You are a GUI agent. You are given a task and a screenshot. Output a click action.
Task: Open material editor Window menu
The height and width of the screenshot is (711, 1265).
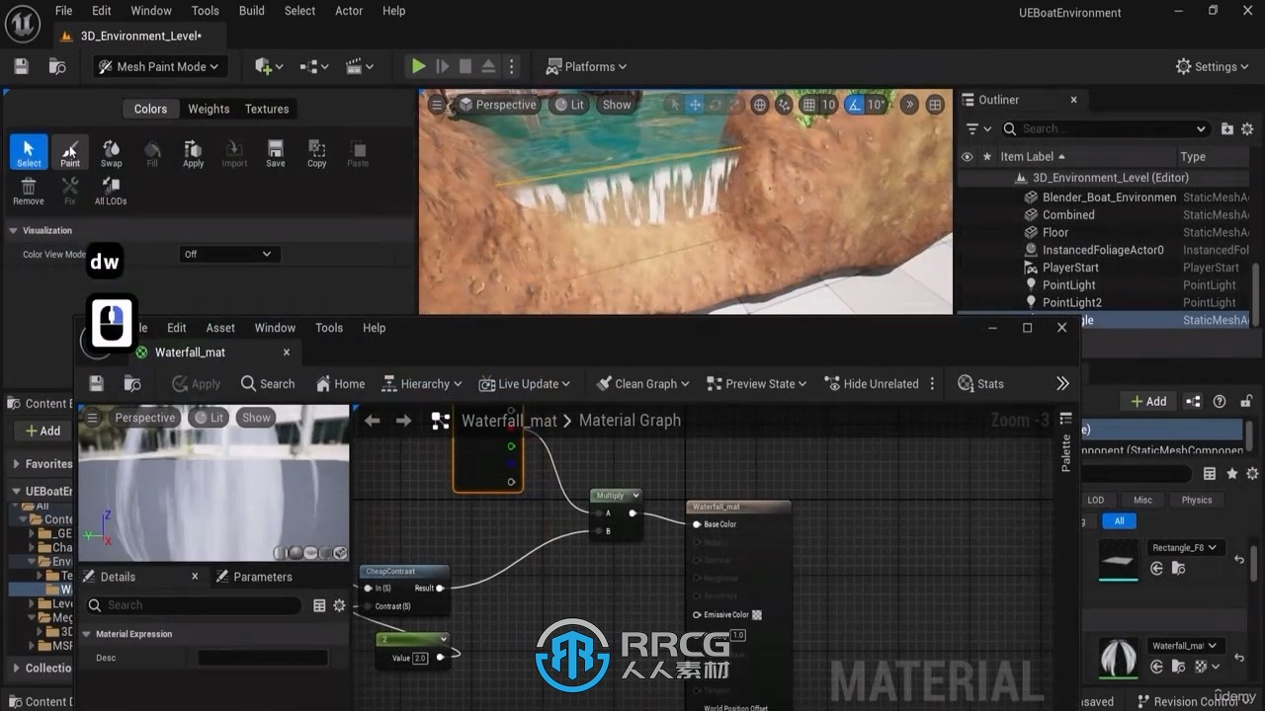[x=275, y=328]
